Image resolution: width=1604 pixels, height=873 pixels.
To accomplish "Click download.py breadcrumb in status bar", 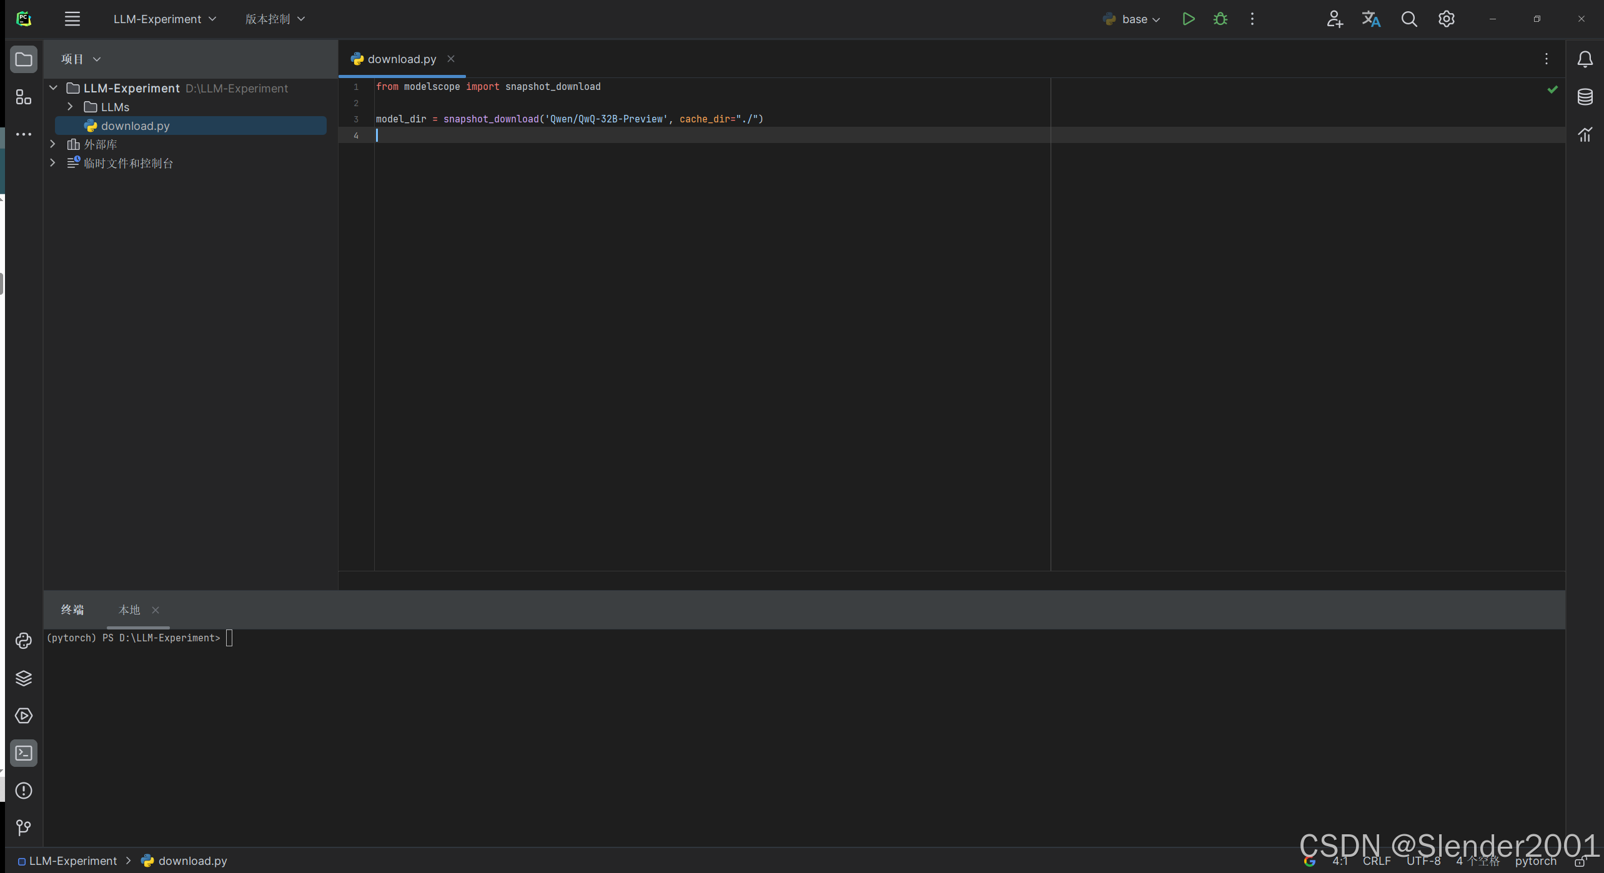I will 185,861.
